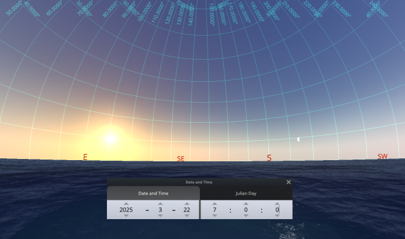Switch to the Julian Day tab
This screenshot has height=239, width=405.
point(246,193)
